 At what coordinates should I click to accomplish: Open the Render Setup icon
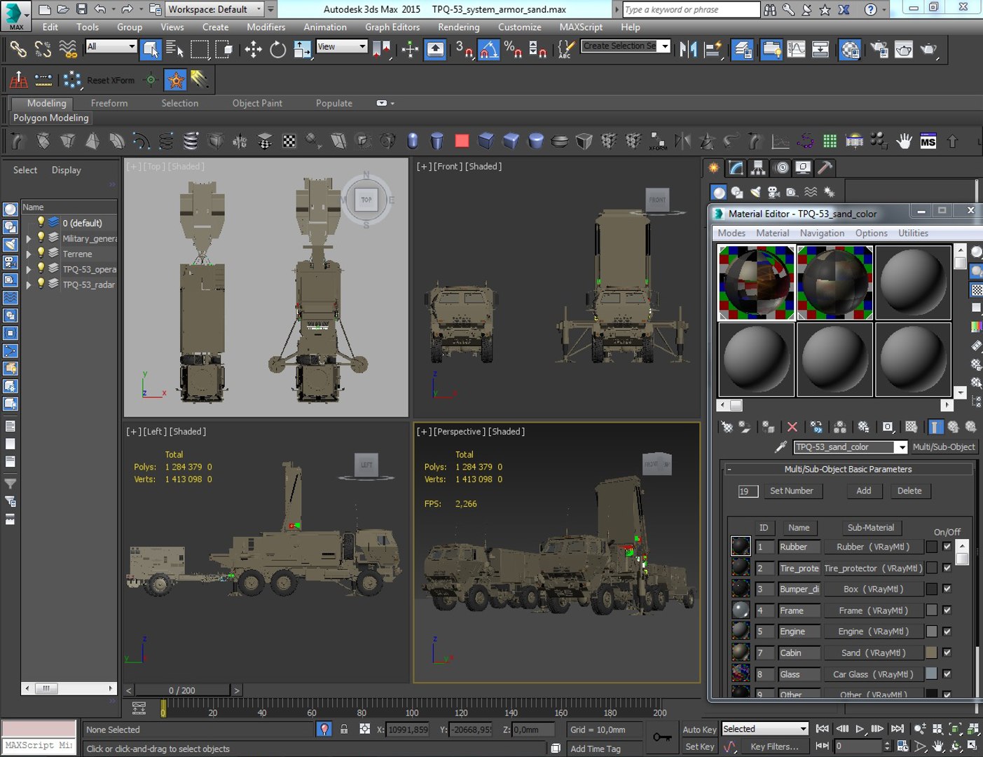(x=879, y=49)
